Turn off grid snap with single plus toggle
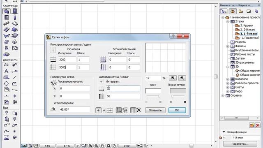Screen dimensions: 263x148 click(98, 110)
